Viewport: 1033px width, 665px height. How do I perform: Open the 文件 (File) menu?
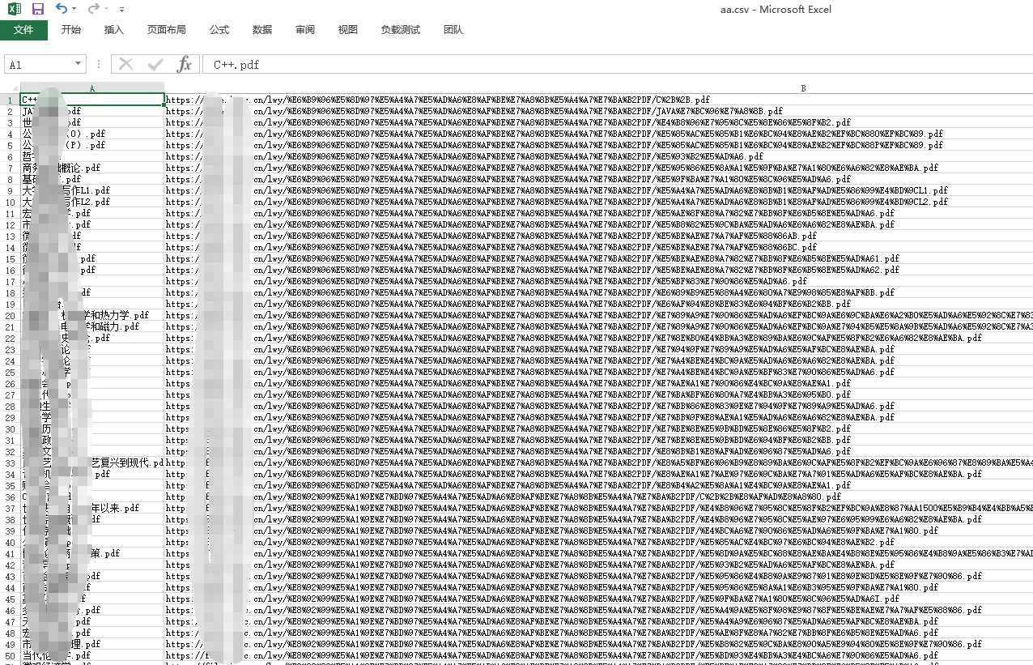[x=23, y=30]
